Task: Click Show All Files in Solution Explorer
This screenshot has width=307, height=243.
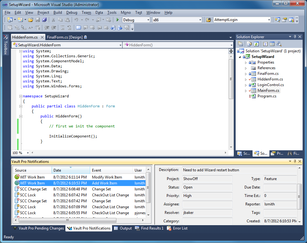Action: (249, 44)
